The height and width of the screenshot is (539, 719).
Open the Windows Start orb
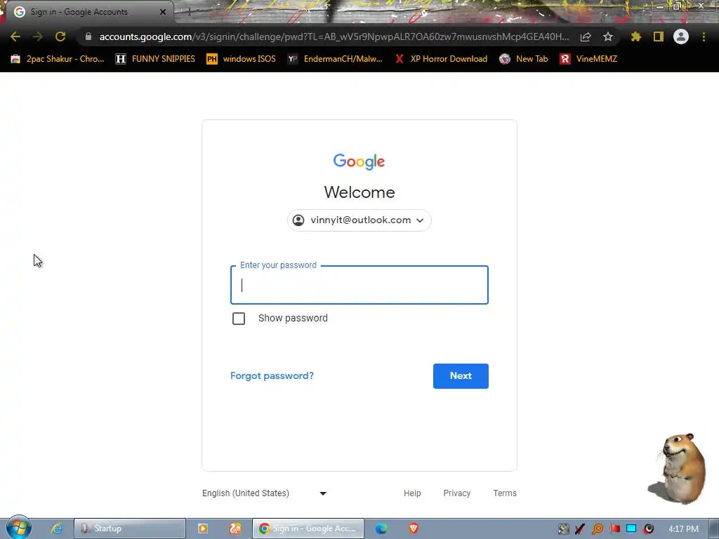coord(18,528)
